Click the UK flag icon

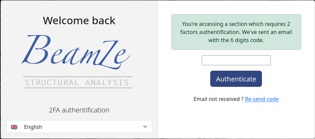point(14,127)
